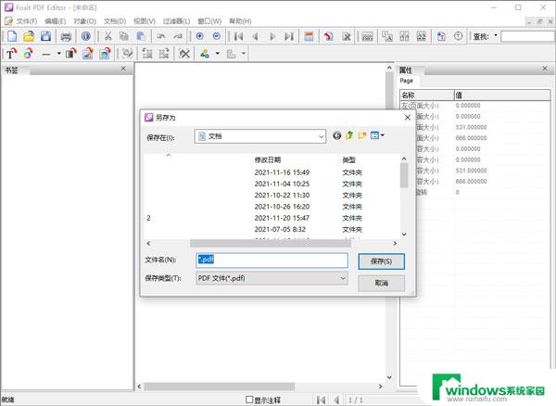Select the line drawing tool
Image resolution: width=556 pixels, height=406 pixels.
(46, 55)
